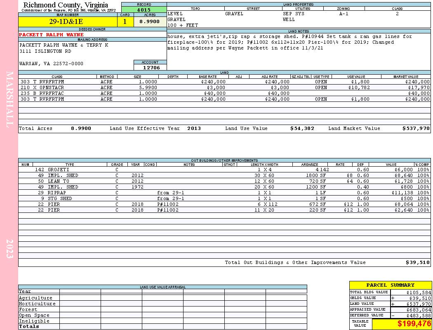Screen dimensions: 433x330
Task: Select the riprap value $11,138
Action: [402, 193]
